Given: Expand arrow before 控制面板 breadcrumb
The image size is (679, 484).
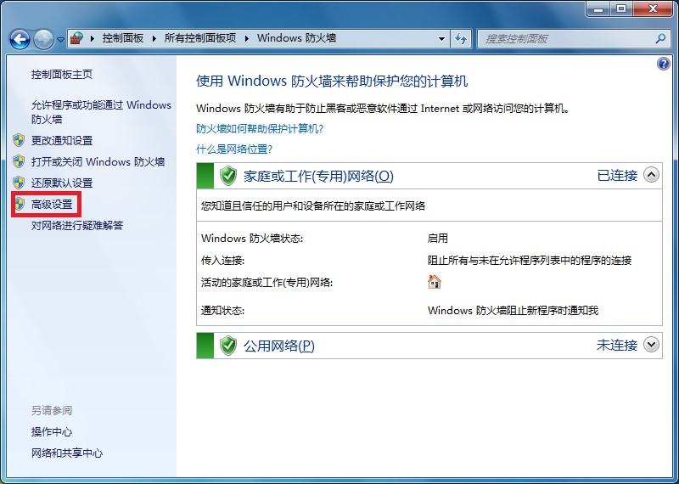Looking at the screenshot, I should pyautogui.click(x=93, y=38).
